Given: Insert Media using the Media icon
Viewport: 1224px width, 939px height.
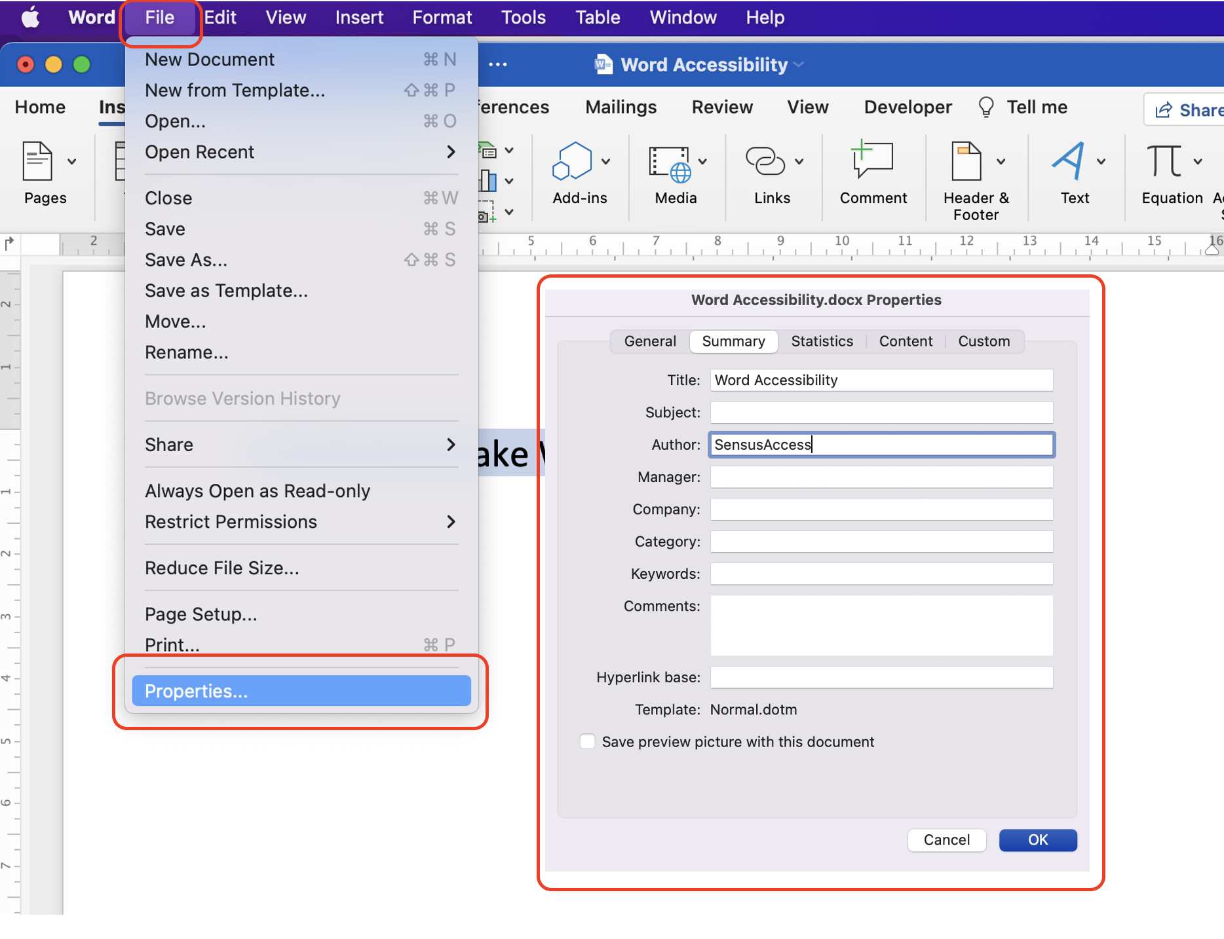Looking at the screenshot, I should (670, 160).
